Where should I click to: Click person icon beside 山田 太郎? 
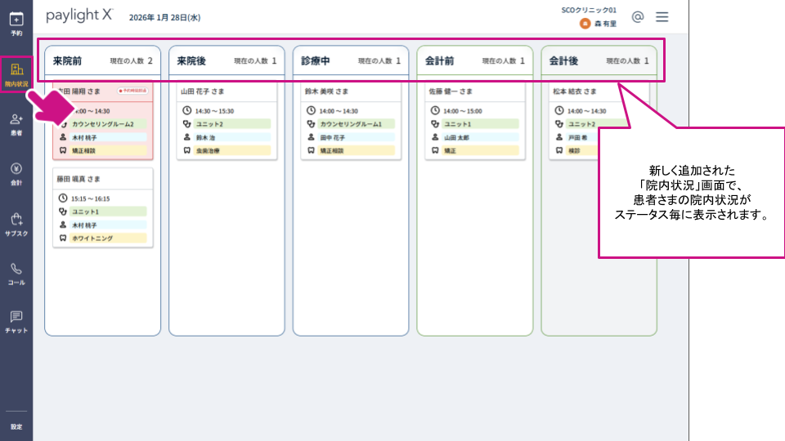coord(435,137)
